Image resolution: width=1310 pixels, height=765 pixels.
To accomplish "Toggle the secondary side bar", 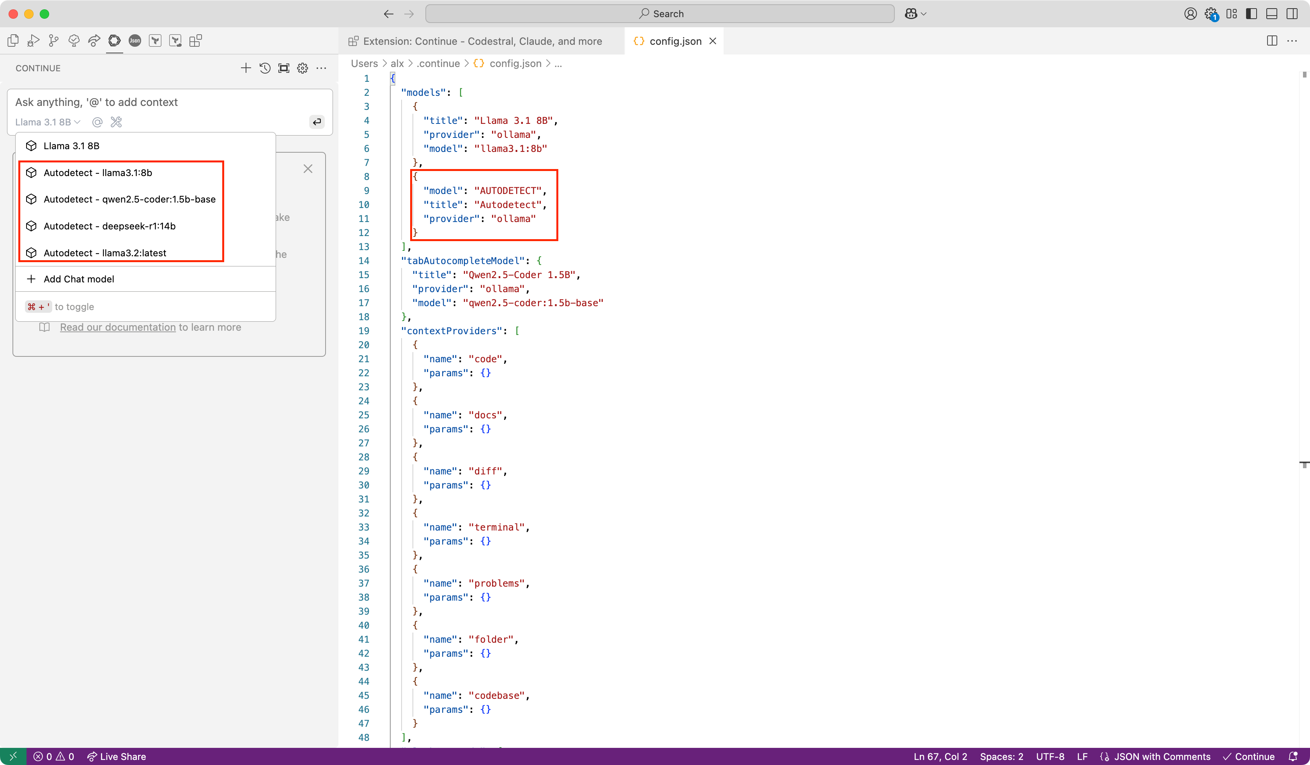I will pyautogui.click(x=1292, y=14).
